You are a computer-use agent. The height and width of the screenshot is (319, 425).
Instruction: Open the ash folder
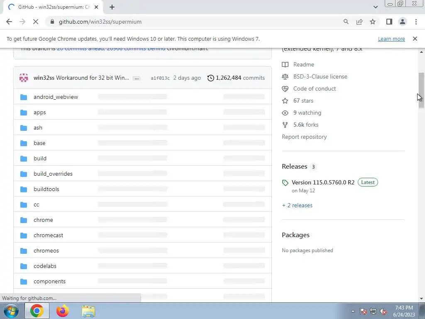click(38, 128)
